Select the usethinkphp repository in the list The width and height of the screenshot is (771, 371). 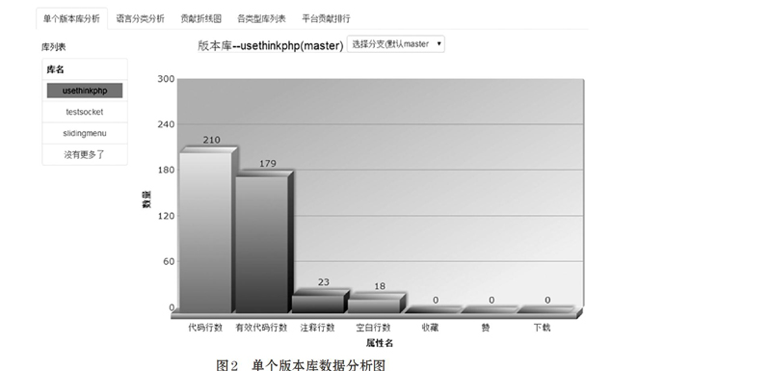[x=85, y=91]
